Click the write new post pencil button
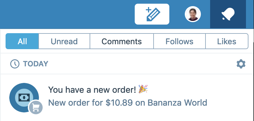The height and width of the screenshot is (121, 254). coord(152,14)
